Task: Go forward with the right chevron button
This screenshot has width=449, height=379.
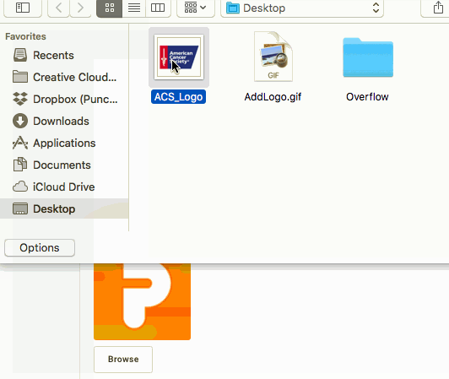Action: point(80,8)
